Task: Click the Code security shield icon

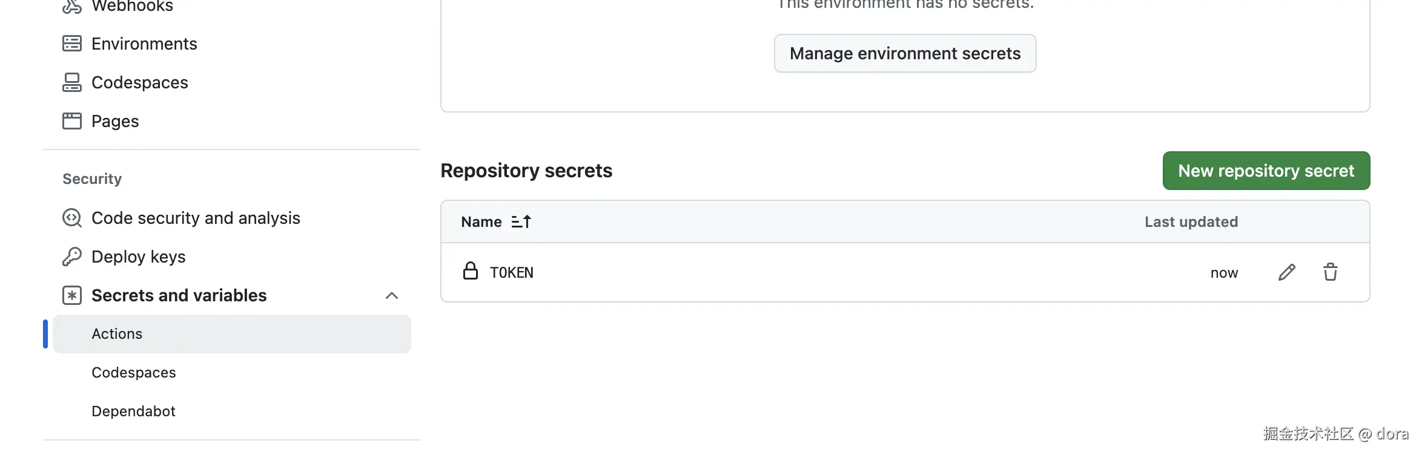Action: [71, 218]
